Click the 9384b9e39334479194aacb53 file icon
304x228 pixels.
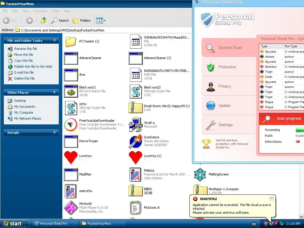coord(136,42)
